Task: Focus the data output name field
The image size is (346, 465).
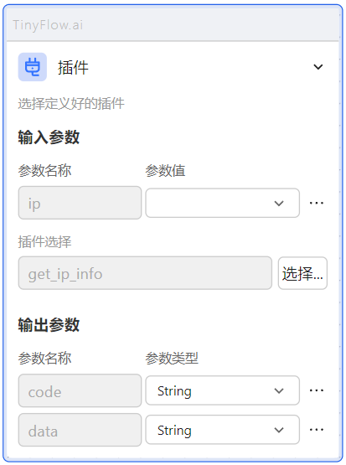Action: pos(80,430)
